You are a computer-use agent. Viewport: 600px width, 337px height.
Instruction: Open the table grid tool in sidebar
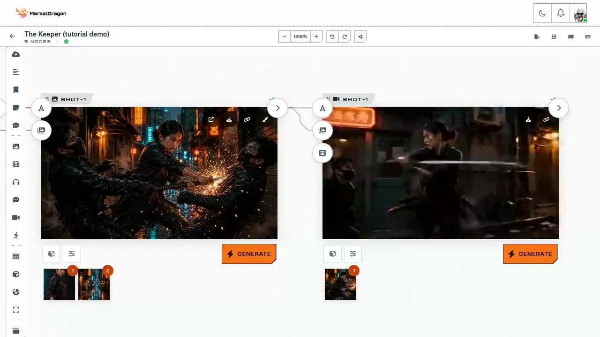[16, 256]
